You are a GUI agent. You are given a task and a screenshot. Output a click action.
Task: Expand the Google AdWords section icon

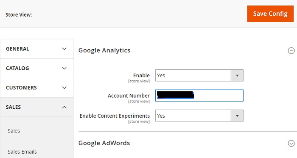(291, 144)
